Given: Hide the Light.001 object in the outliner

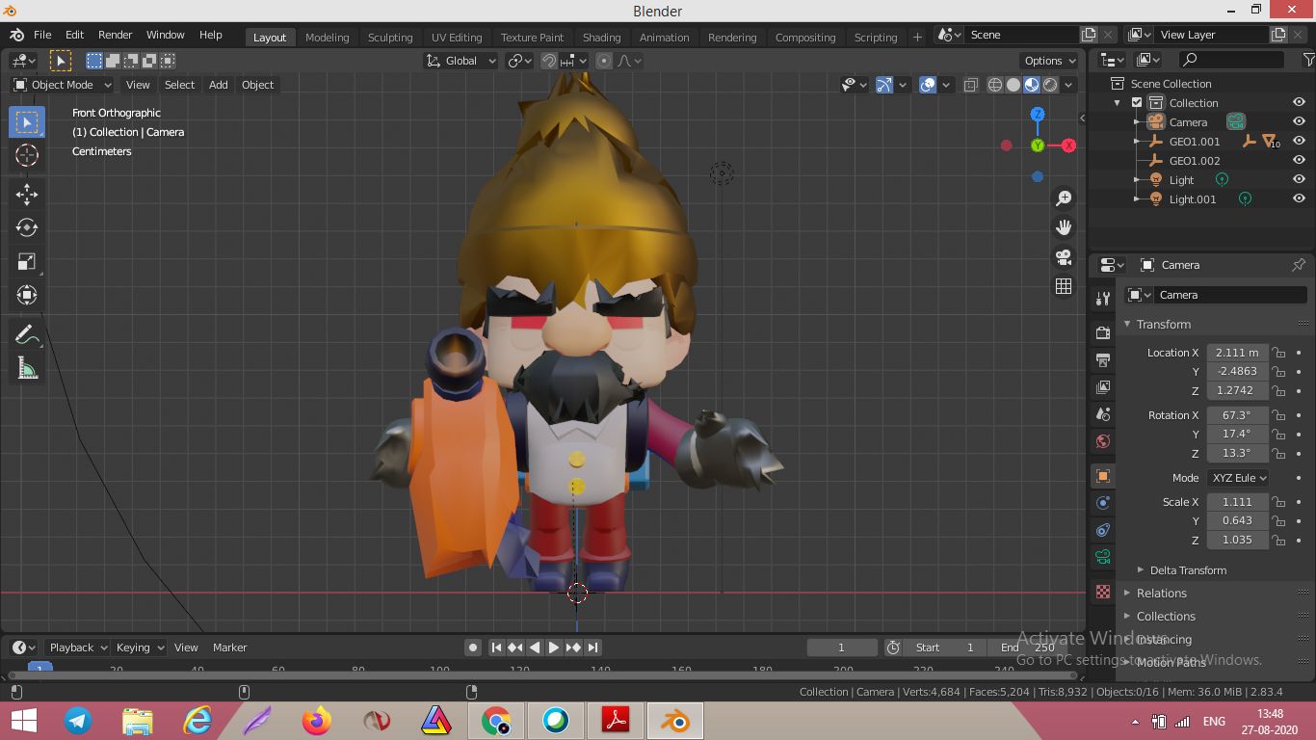Looking at the screenshot, I should tap(1299, 198).
